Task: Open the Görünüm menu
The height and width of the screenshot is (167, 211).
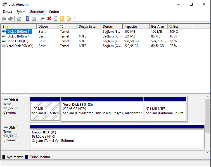Action: click(x=37, y=12)
